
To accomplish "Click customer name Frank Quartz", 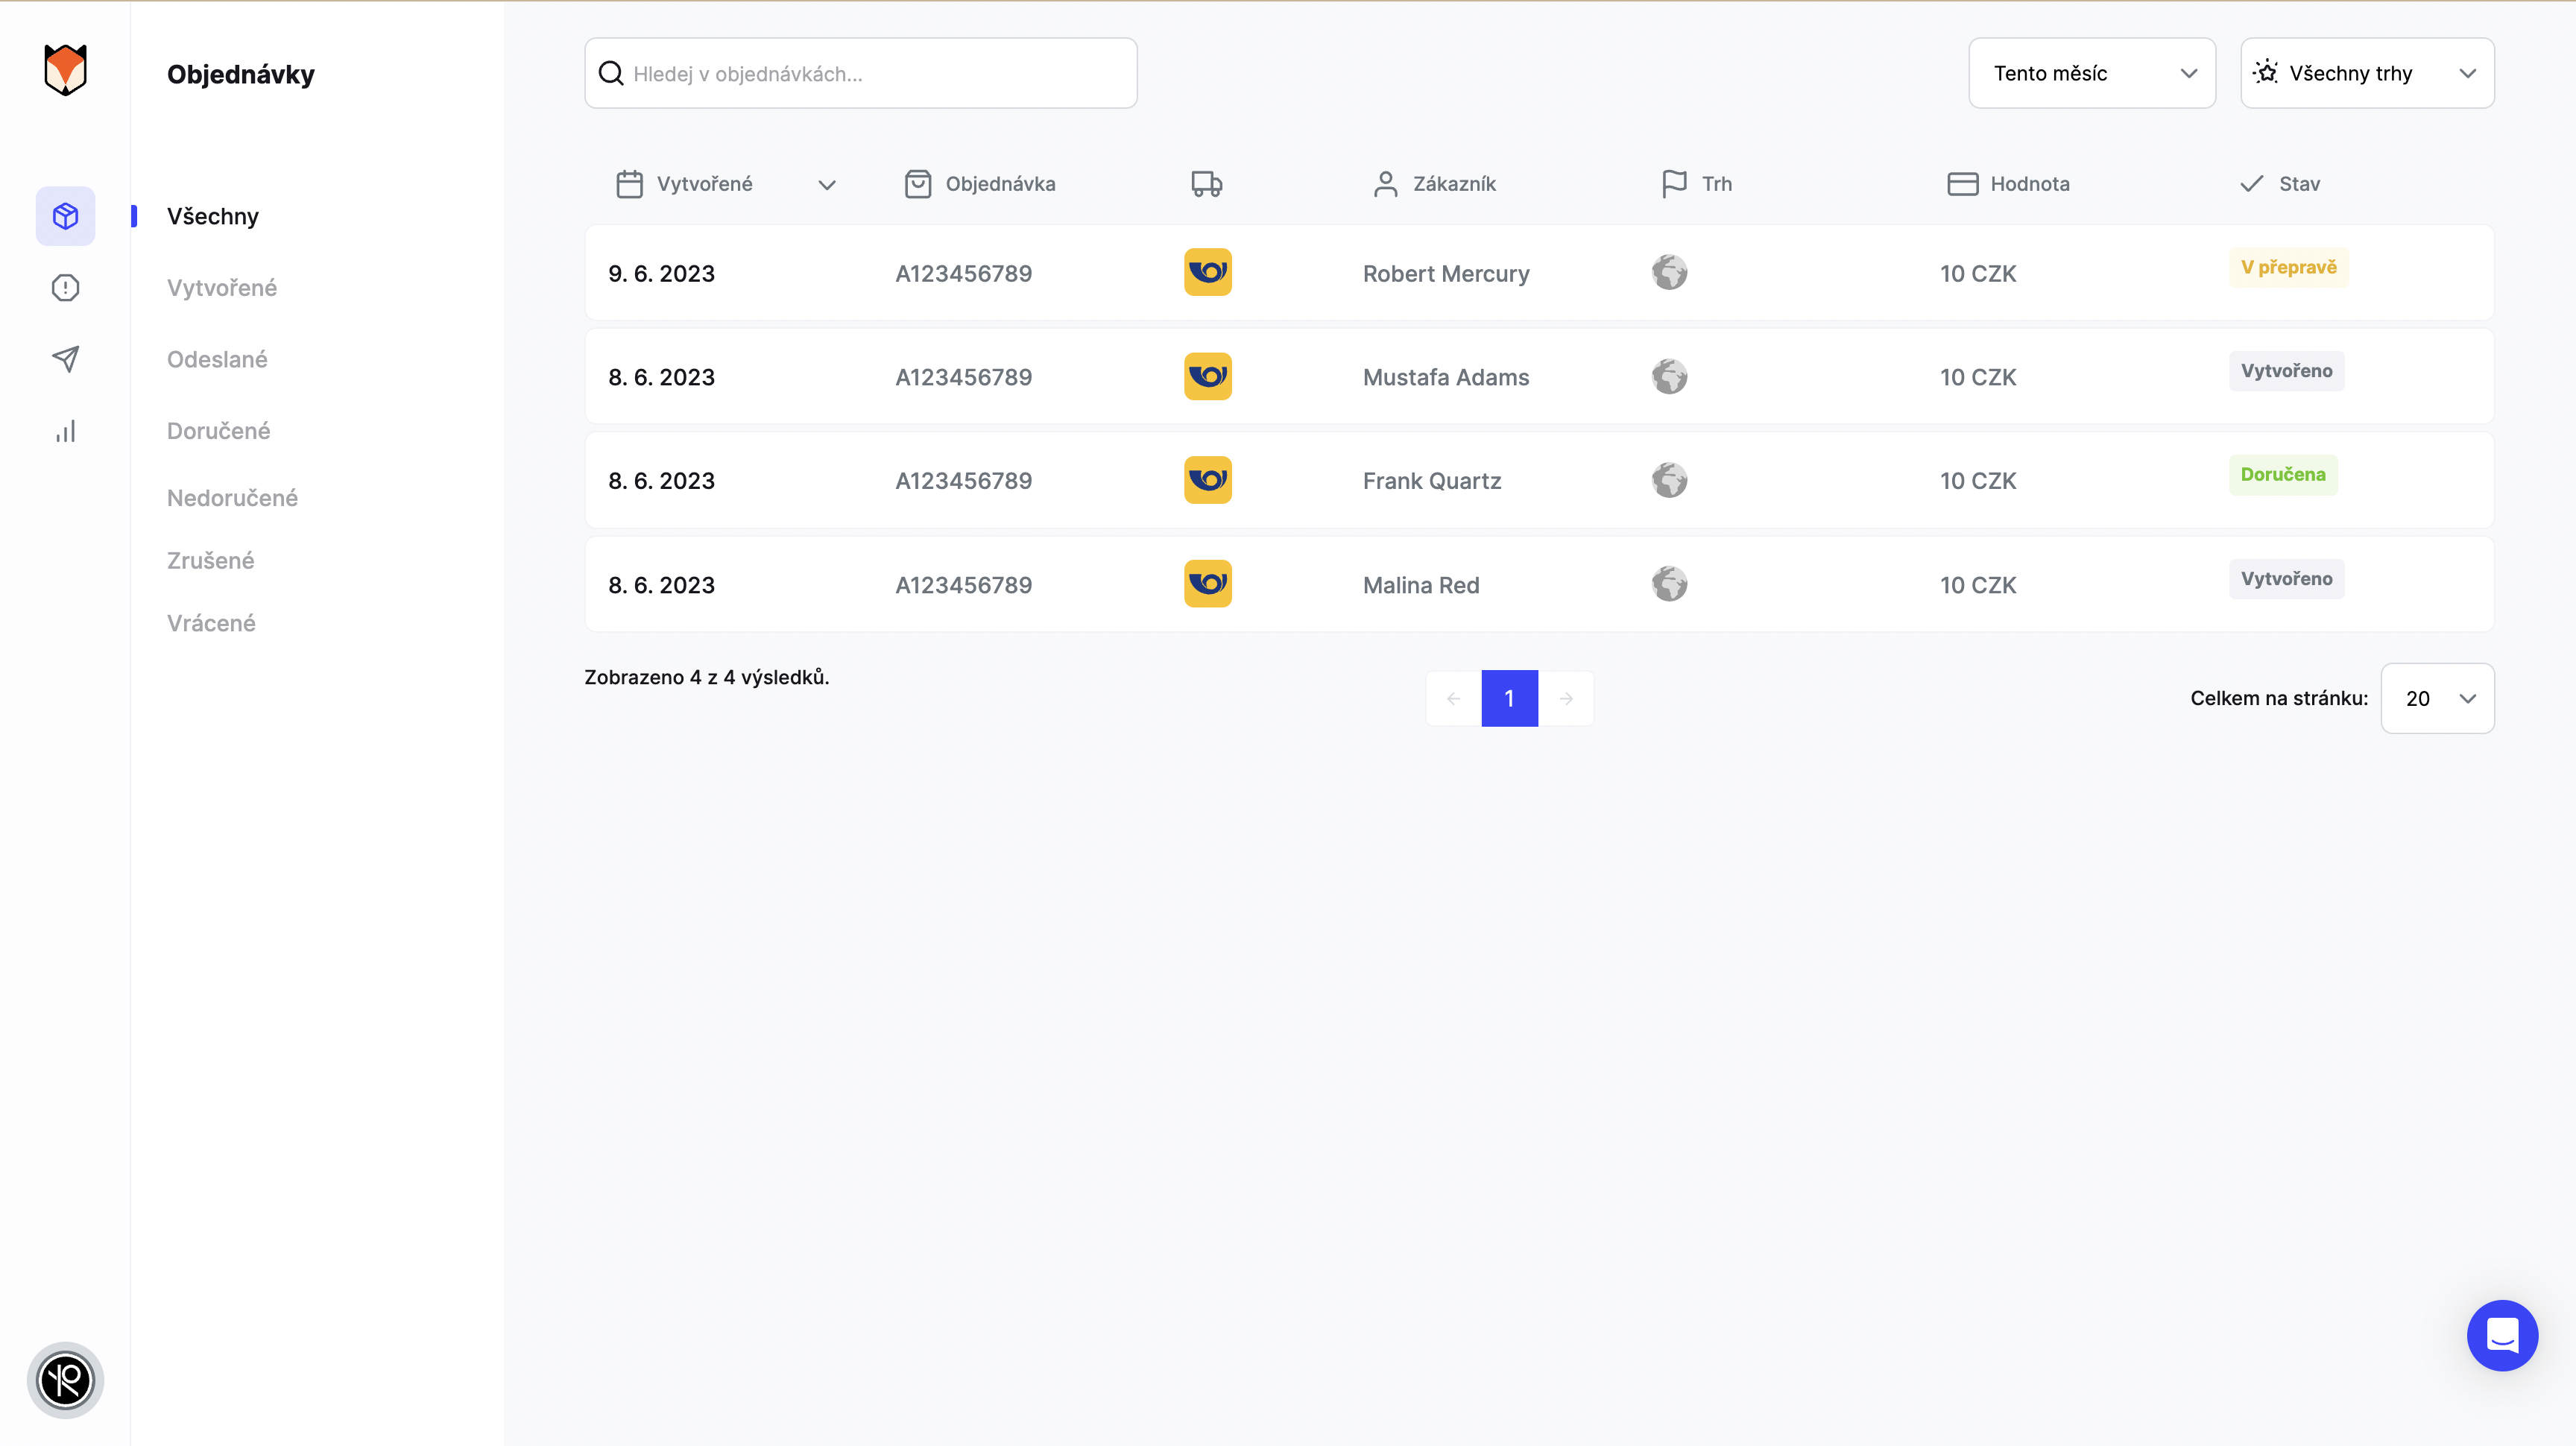I will point(1432,481).
